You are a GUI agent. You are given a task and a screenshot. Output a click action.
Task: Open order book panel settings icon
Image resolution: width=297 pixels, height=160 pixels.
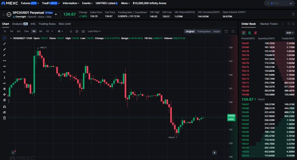(293, 24)
